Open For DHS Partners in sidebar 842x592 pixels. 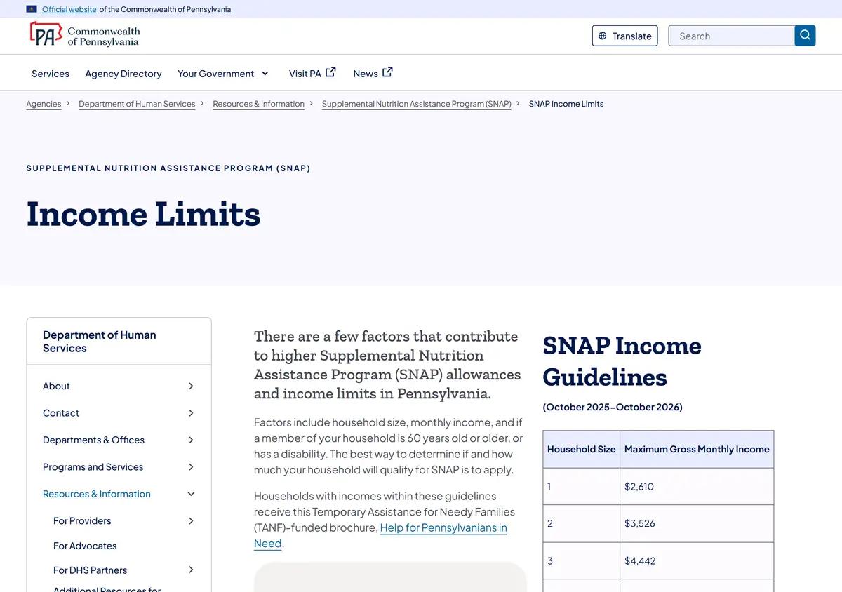90,570
